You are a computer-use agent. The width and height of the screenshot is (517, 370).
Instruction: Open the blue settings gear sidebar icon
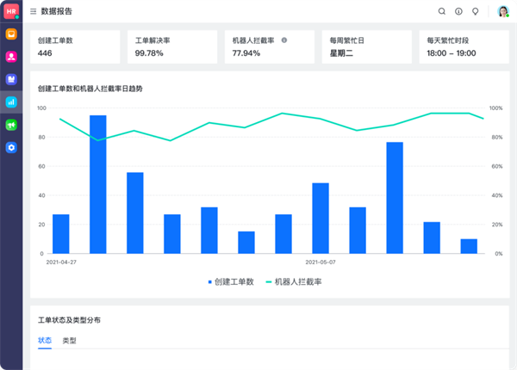11,148
